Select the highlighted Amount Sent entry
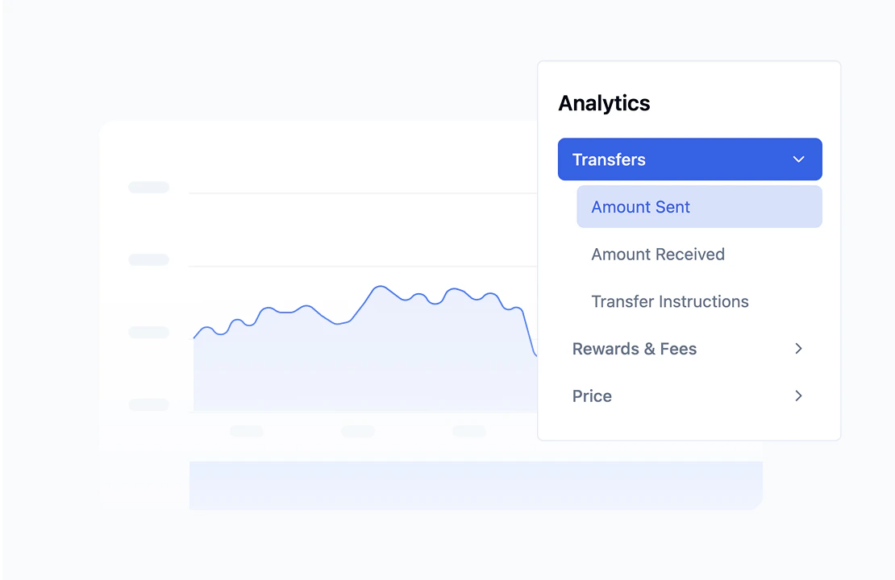Screen dimensions: 895x580 tap(698, 206)
